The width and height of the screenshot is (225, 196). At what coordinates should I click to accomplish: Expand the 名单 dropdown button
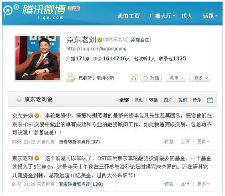point(175,78)
